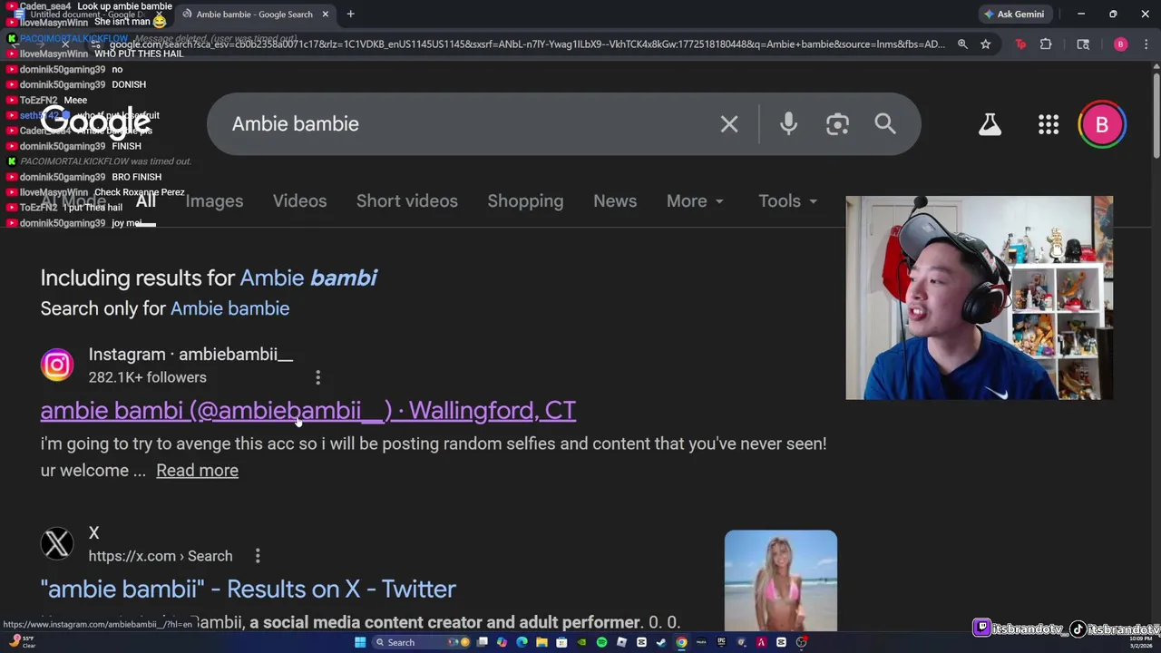Open Roblox from taskbar
1161x653 pixels.
[x=621, y=642]
